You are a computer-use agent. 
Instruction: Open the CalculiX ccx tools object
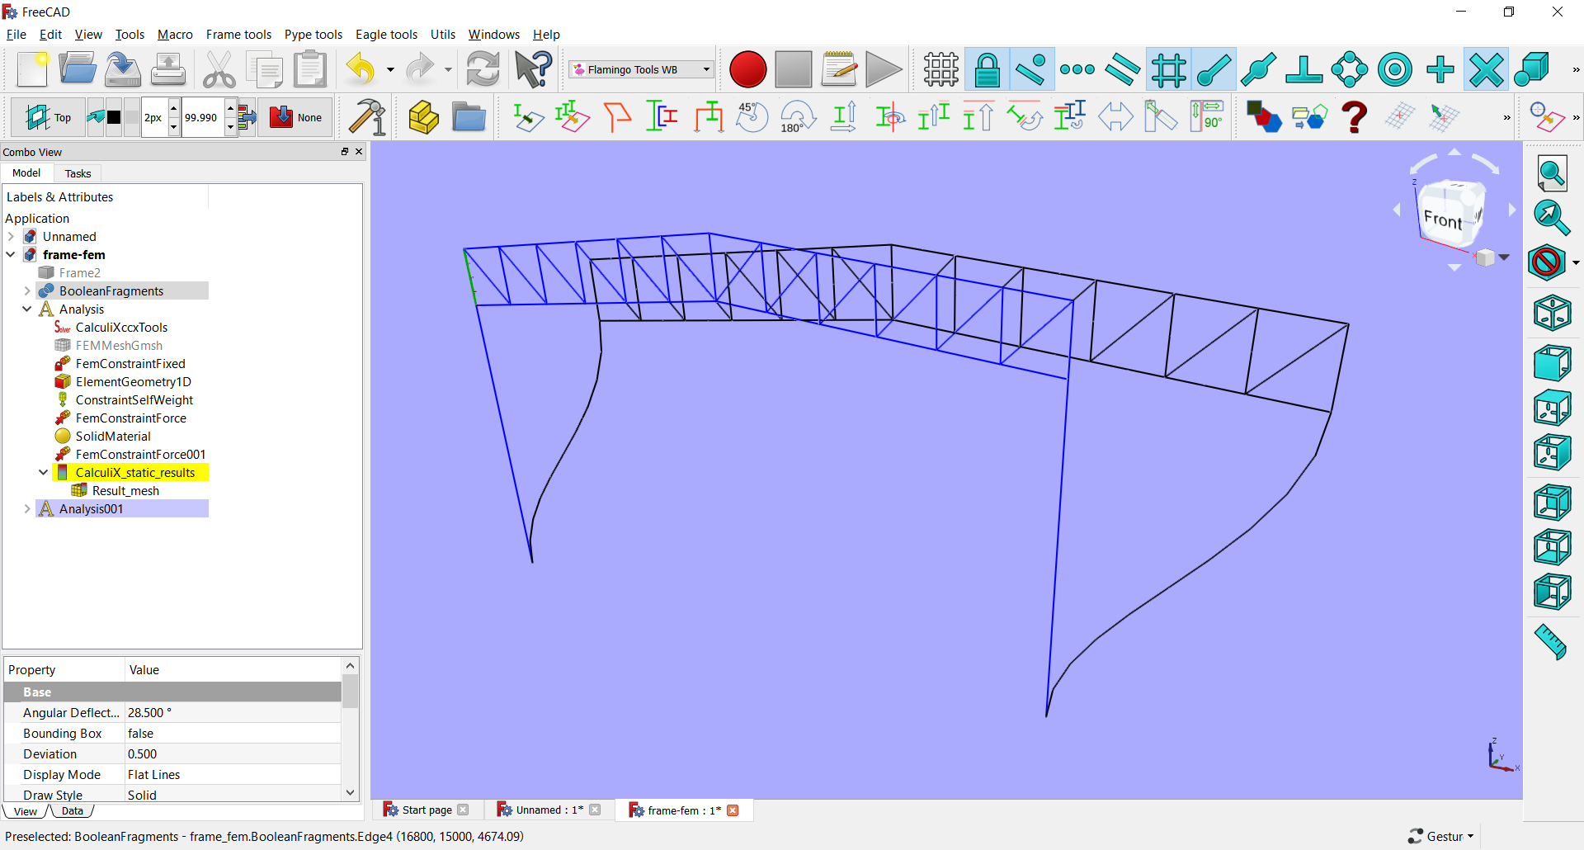point(121,327)
